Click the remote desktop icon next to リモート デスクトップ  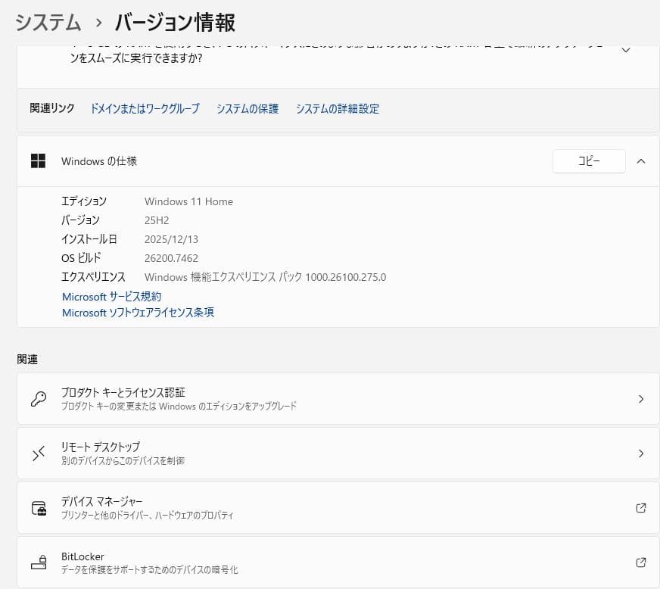coord(39,453)
